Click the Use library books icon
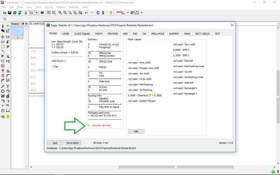The width and height of the screenshot is (280, 175). click(x=42, y=13)
